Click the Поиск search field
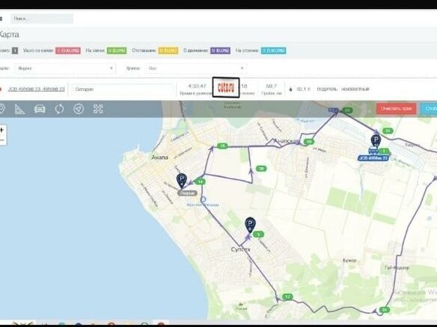 point(42,19)
